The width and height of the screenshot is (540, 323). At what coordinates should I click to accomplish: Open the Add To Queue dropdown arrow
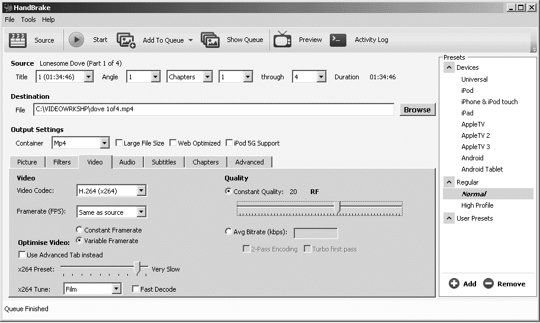[191, 40]
